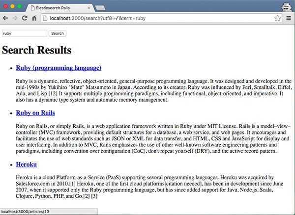Bookmark this page with the star icon
The image size is (295, 215).
(x=277, y=18)
